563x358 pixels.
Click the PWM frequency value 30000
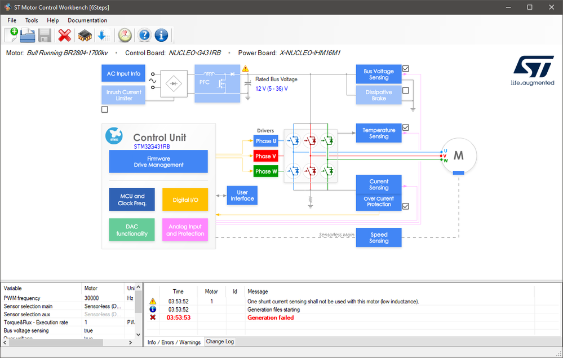(91, 298)
